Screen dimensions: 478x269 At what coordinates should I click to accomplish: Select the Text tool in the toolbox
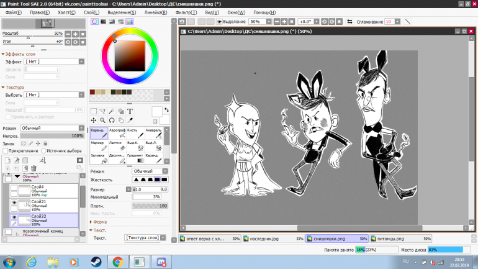130,111
